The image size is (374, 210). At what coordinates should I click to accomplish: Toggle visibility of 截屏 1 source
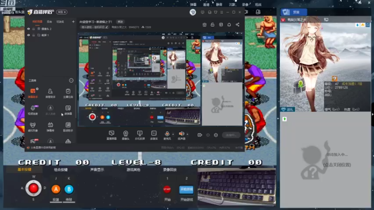click(29, 35)
